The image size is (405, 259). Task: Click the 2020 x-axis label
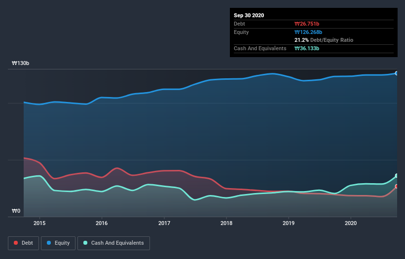pos(351,223)
